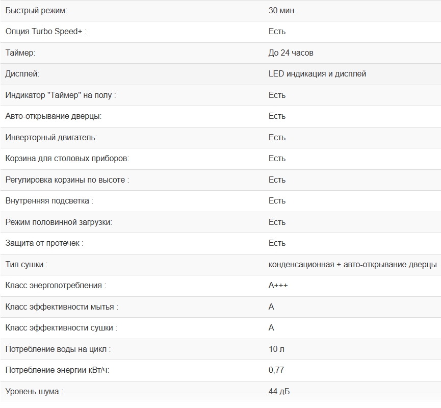Image resolution: width=441 pixels, height=408 pixels.
Task: Click the '10 л' water consumption value
Action: [276, 349]
